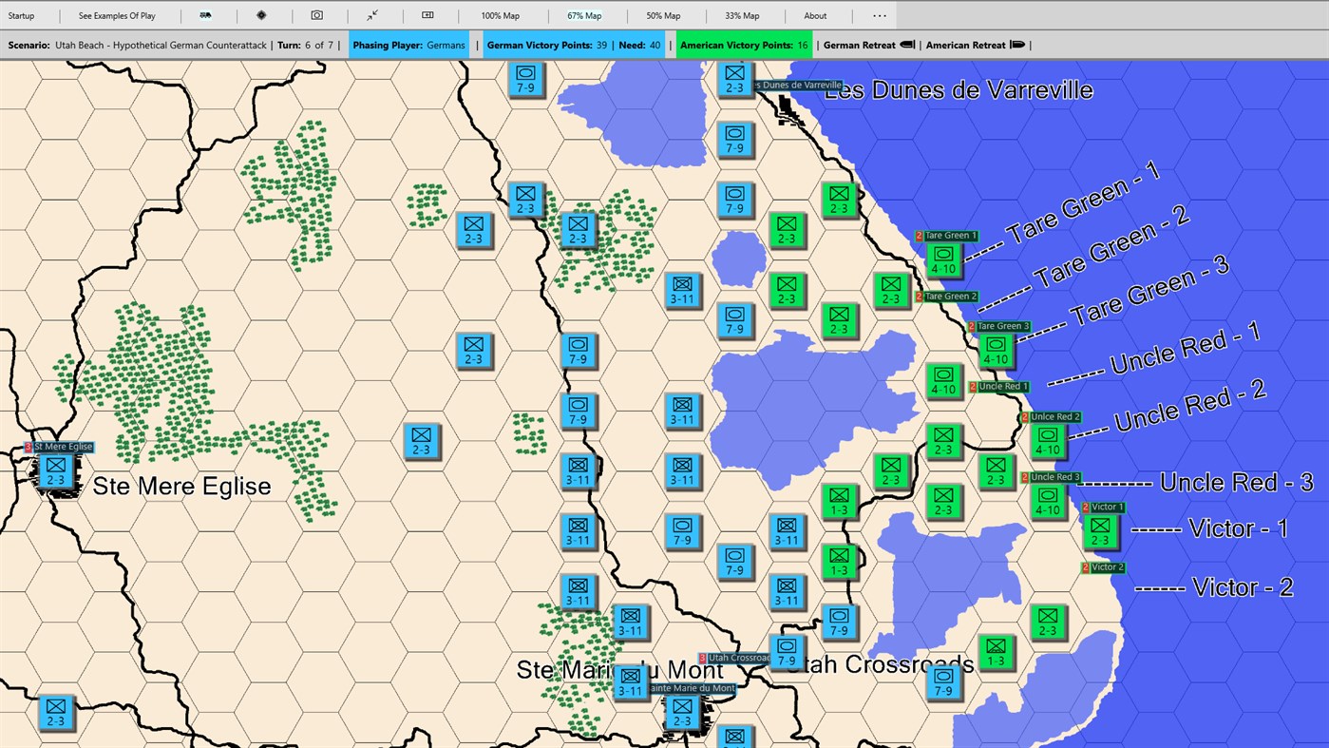Select the American 4-10 unit under Tare Green 1
Viewport: 1329px width, 748px height.
pos(943,259)
